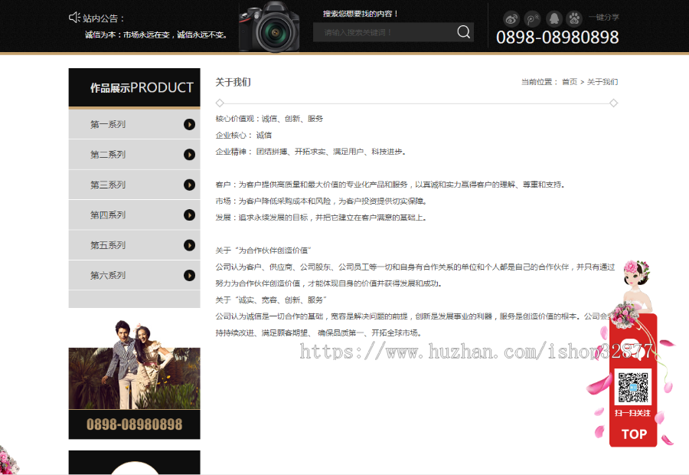Click the 作品展示PRODUCT sidebar heading
The height and width of the screenshot is (475, 689).
click(142, 88)
